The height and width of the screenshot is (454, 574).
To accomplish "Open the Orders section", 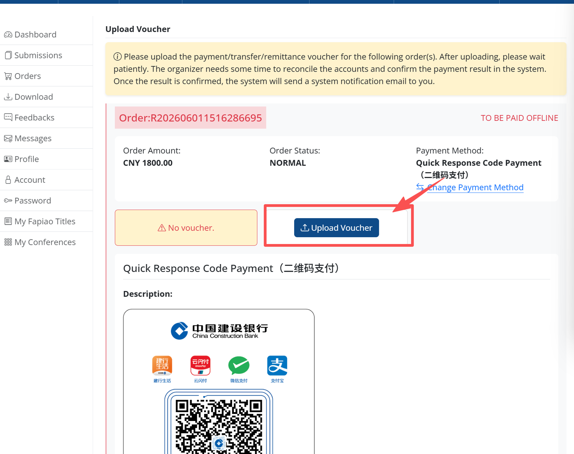I will point(46,76).
